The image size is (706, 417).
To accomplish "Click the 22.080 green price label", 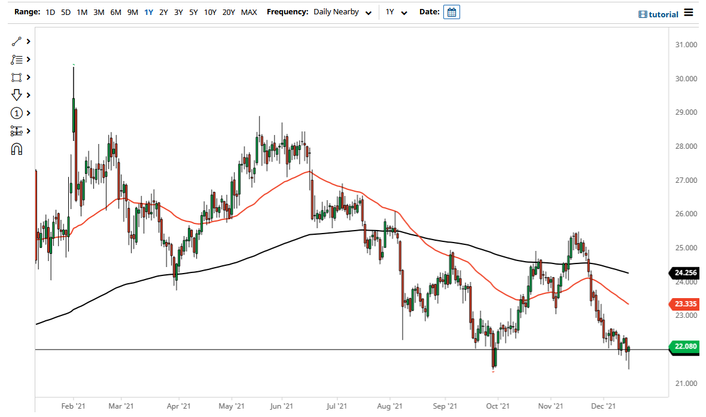I will pyautogui.click(x=685, y=346).
